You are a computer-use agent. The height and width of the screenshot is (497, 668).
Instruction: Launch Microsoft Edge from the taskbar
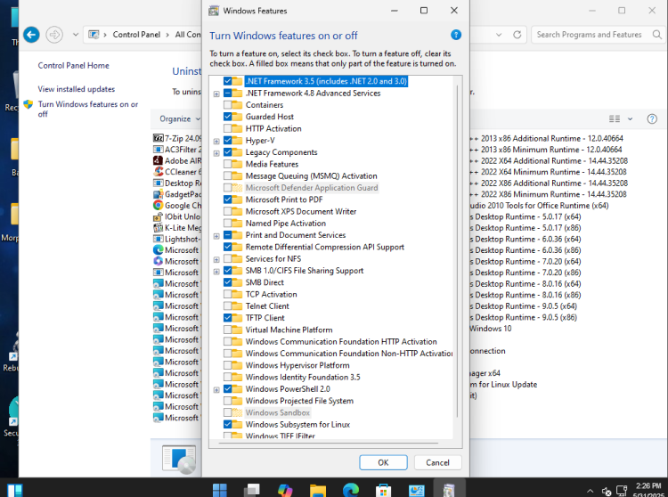pos(351,490)
